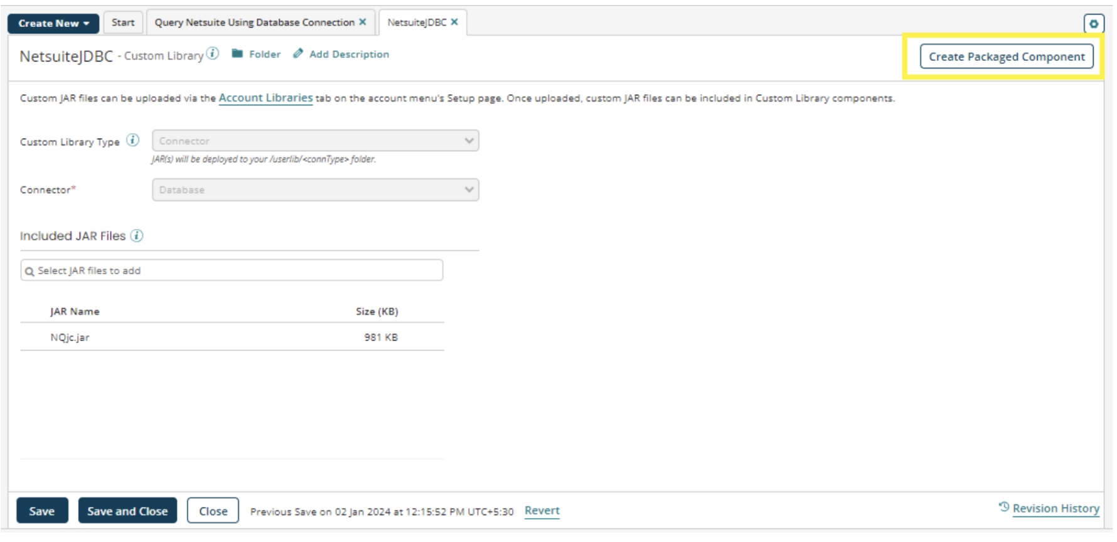Switch to the Start tab

(123, 23)
